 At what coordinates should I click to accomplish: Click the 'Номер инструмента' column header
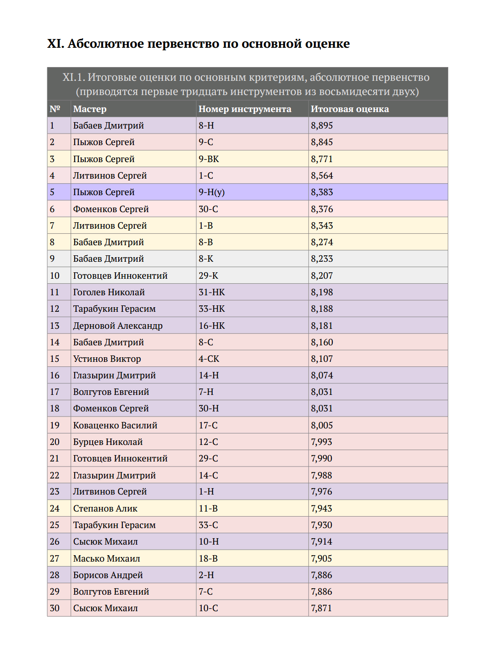253,109
